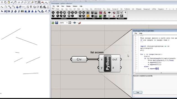Click the Open file icon on canvas toolbar

point(53,23)
